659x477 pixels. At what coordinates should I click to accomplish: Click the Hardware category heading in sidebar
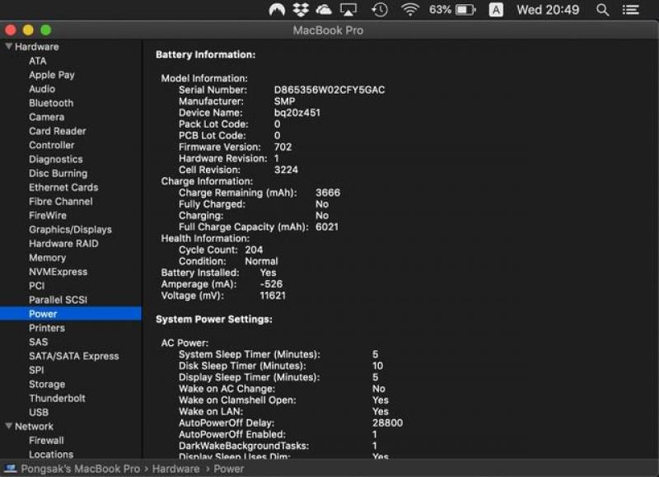pyautogui.click(x=37, y=47)
